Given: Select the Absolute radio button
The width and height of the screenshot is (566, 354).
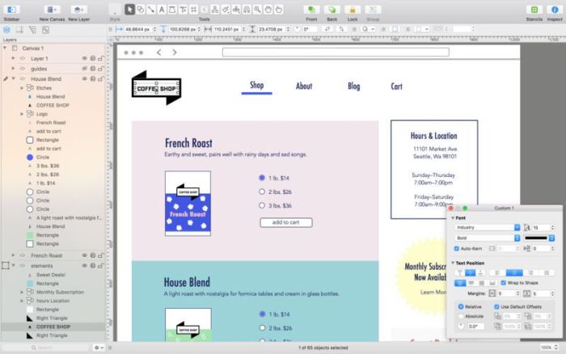Looking at the screenshot, I should (461, 316).
